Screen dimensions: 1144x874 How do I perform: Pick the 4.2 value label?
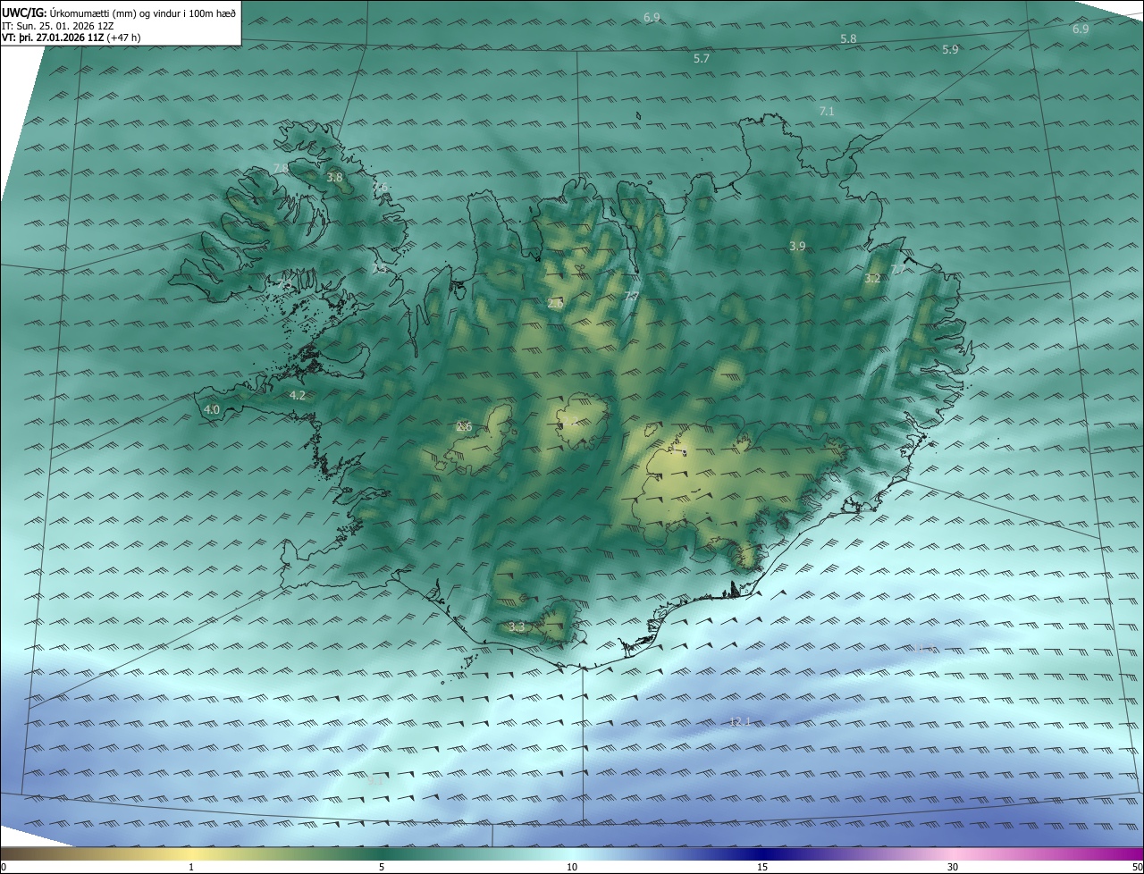(x=298, y=395)
